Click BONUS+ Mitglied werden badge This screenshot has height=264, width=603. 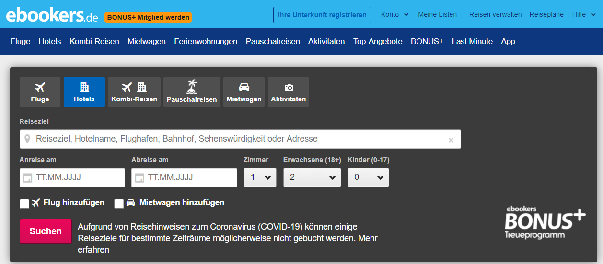[x=148, y=17]
